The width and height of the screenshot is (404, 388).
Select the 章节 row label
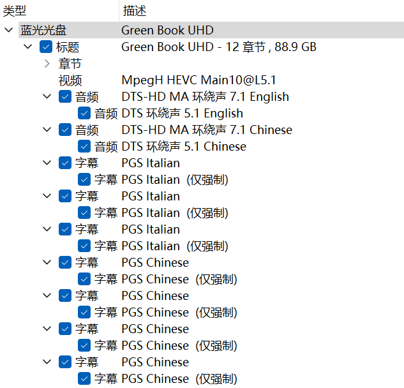pos(70,64)
